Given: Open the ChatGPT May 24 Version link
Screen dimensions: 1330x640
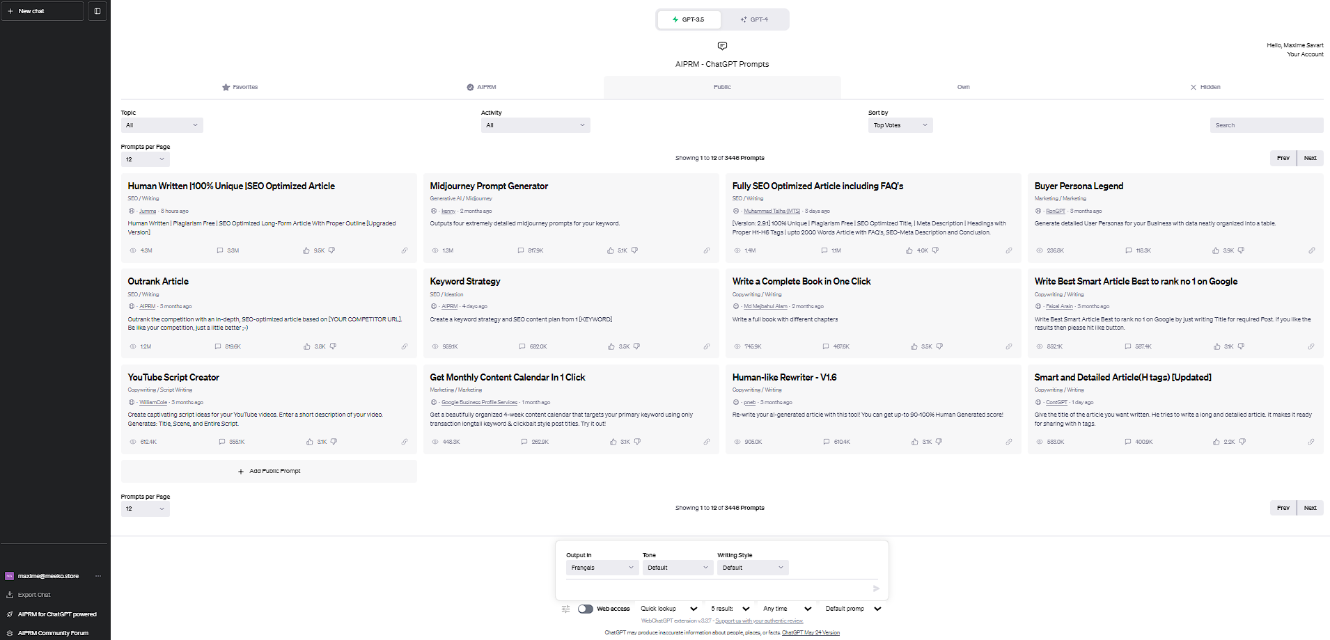Looking at the screenshot, I should [811, 632].
